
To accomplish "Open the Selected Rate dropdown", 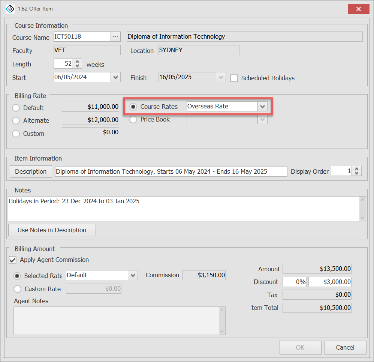I will pos(133,275).
